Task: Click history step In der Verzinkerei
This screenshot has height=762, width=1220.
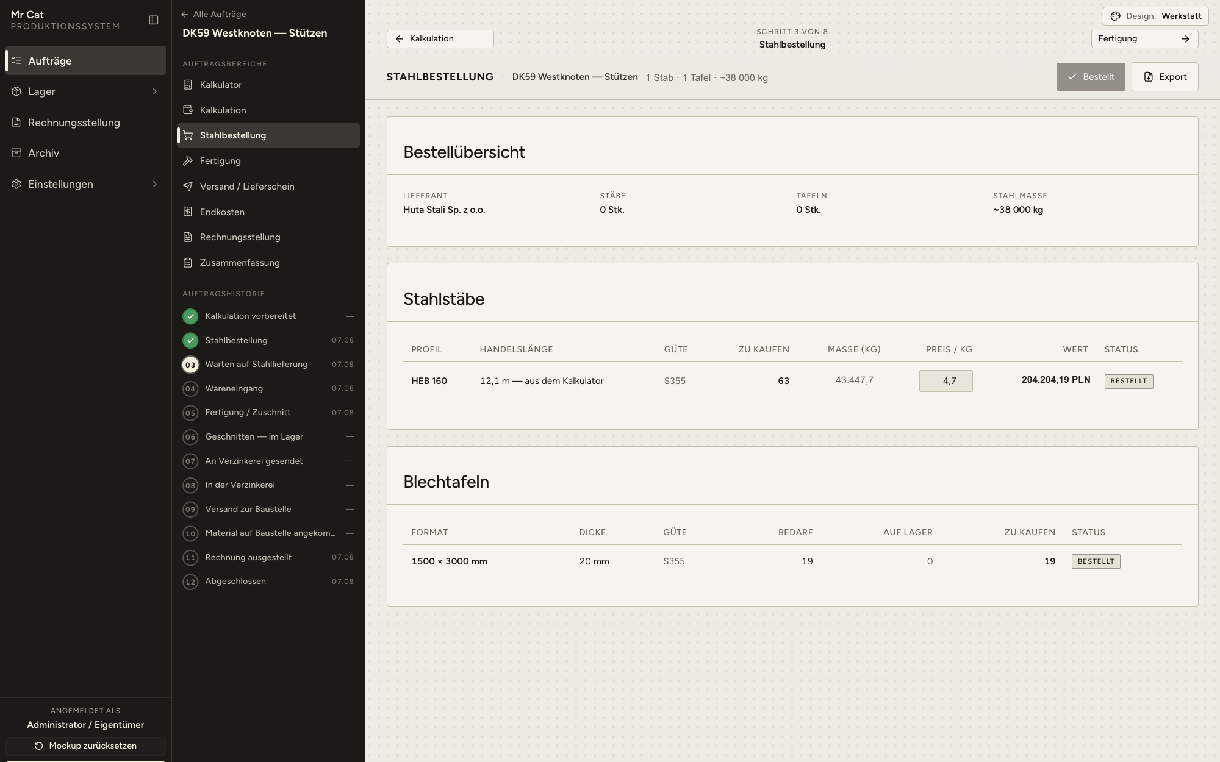Action: (x=268, y=485)
